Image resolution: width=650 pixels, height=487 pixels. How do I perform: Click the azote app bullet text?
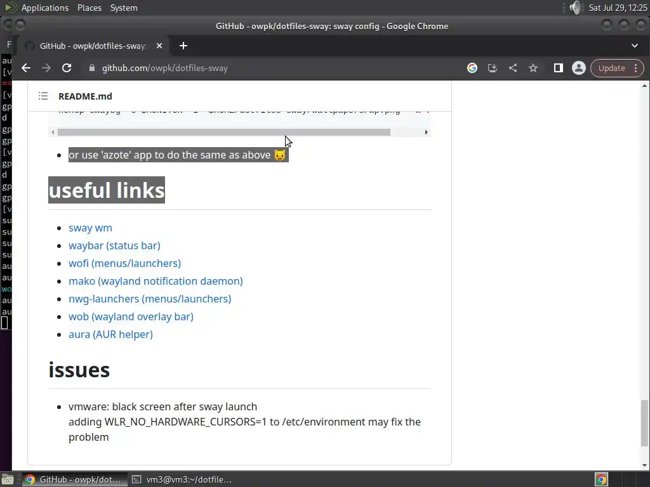tap(178, 155)
